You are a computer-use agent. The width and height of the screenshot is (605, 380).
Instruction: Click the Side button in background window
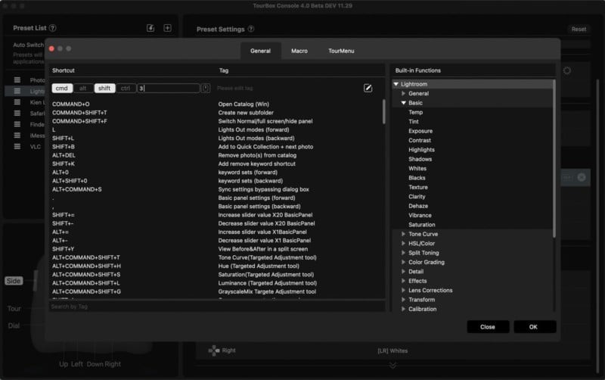(14, 281)
